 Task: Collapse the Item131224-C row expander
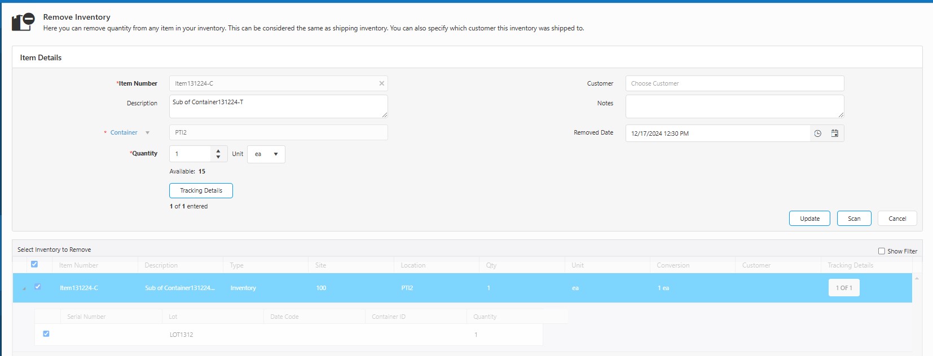click(24, 288)
